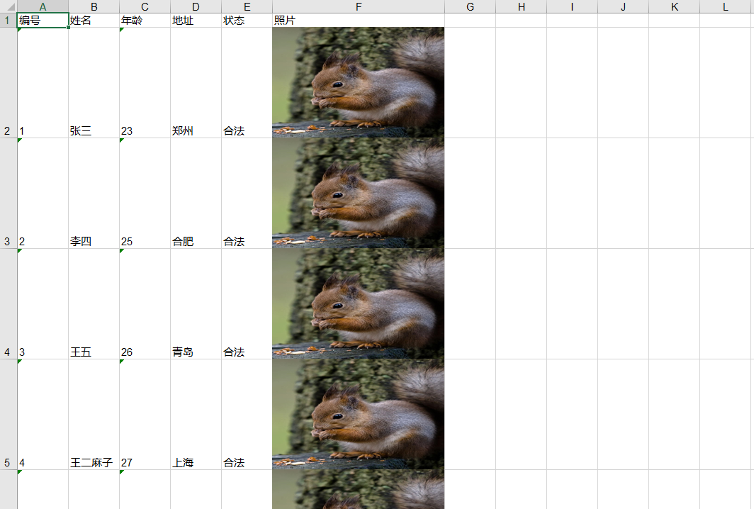Select the cell containing 李四
The image size is (754, 509).
pyautogui.click(x=94, y=194)
